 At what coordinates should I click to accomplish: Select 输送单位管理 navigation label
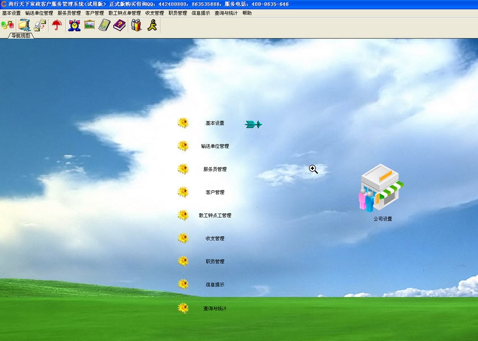tap(215, 146)
